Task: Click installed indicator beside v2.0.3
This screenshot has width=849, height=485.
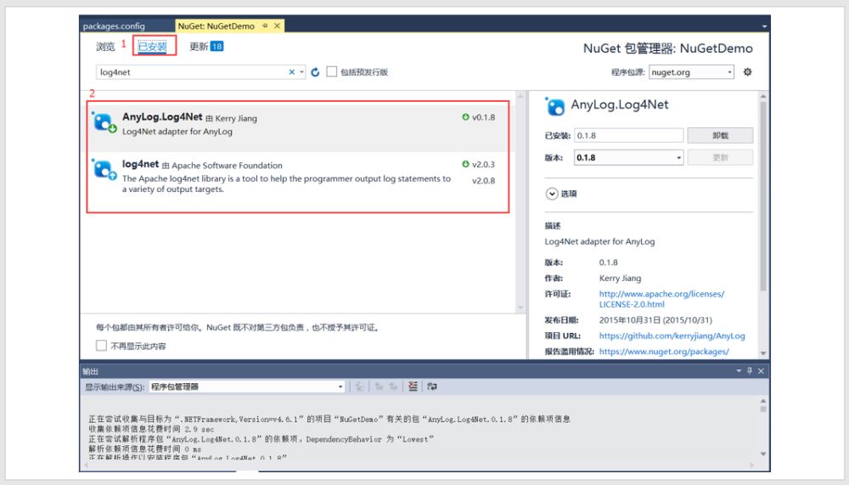Action: point(465,164)
